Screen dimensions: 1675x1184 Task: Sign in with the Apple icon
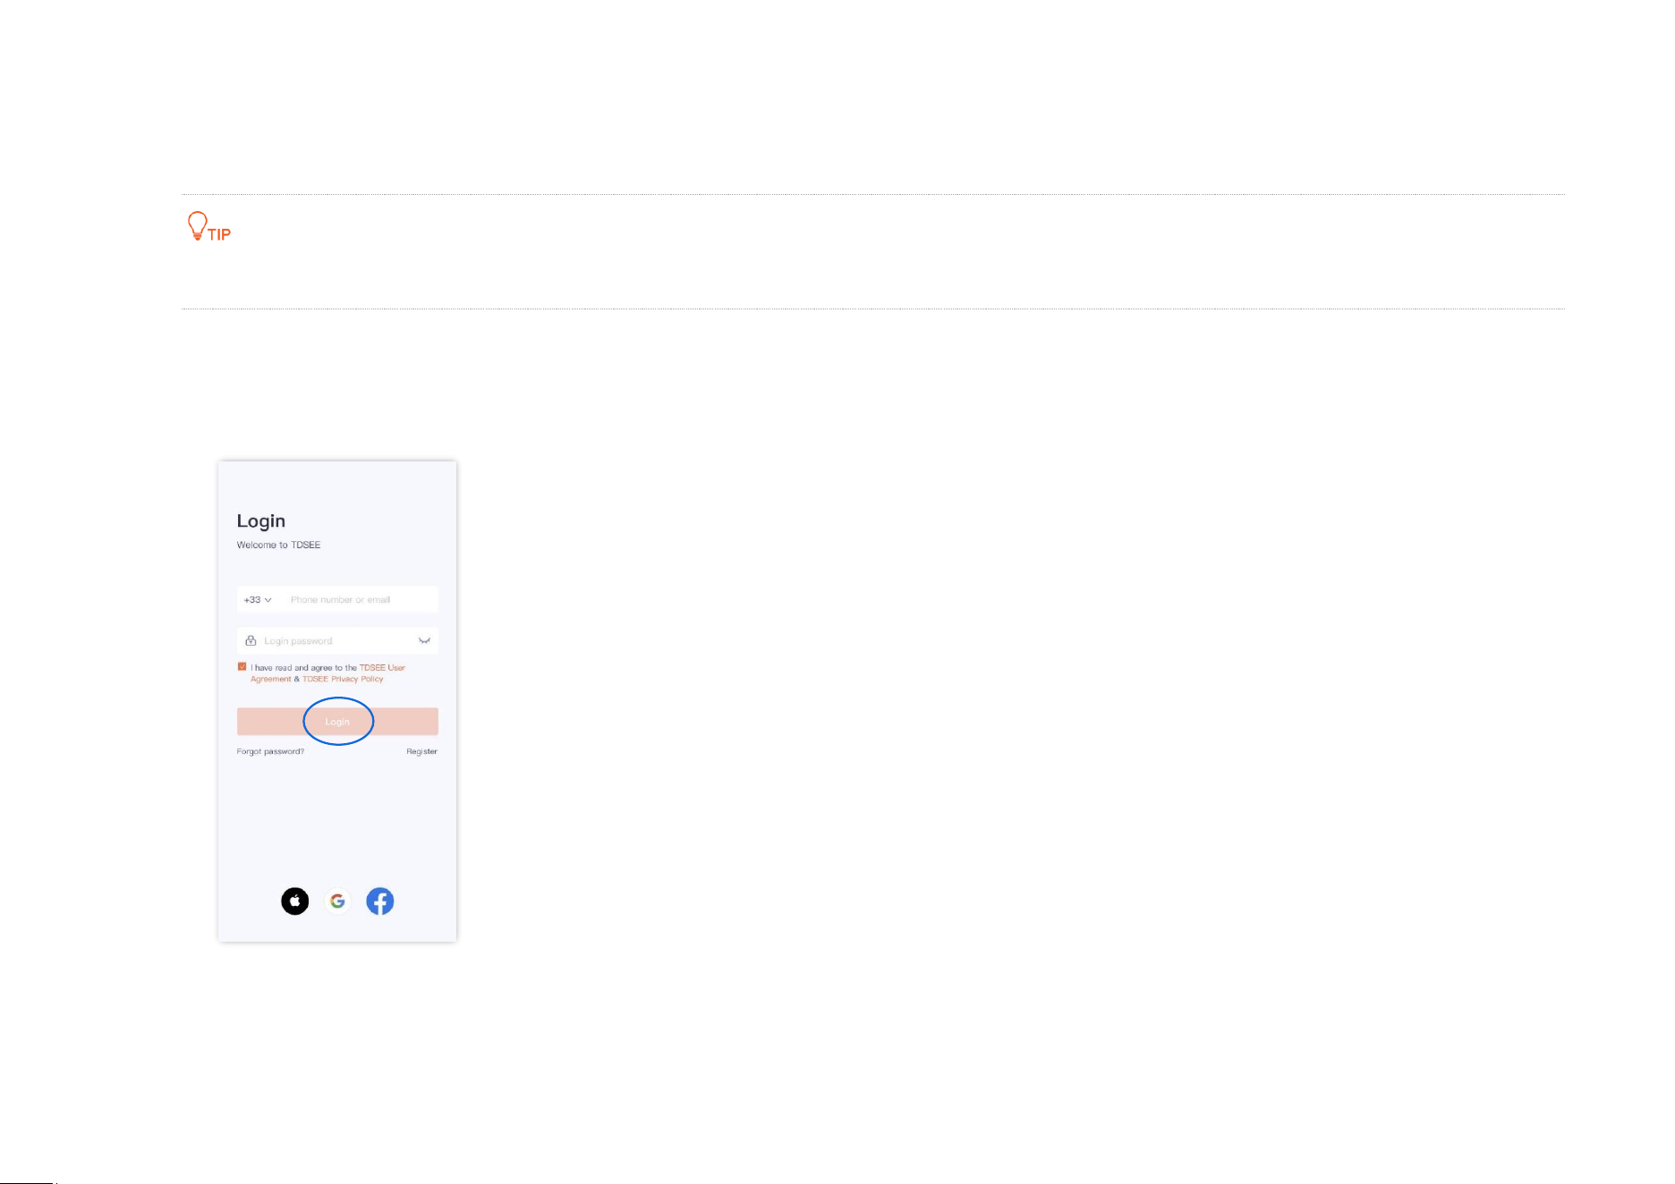click(295, 901)
